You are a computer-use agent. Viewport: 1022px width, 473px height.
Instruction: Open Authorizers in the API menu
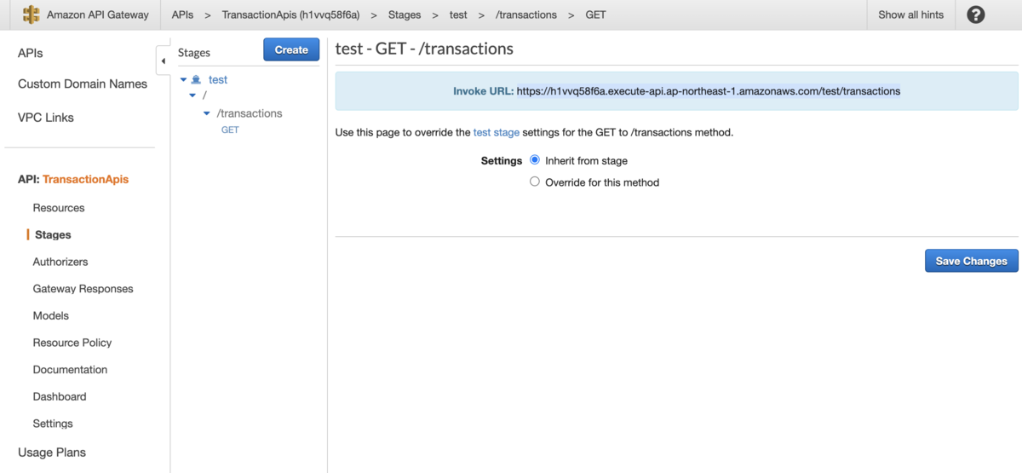(60, 262)
